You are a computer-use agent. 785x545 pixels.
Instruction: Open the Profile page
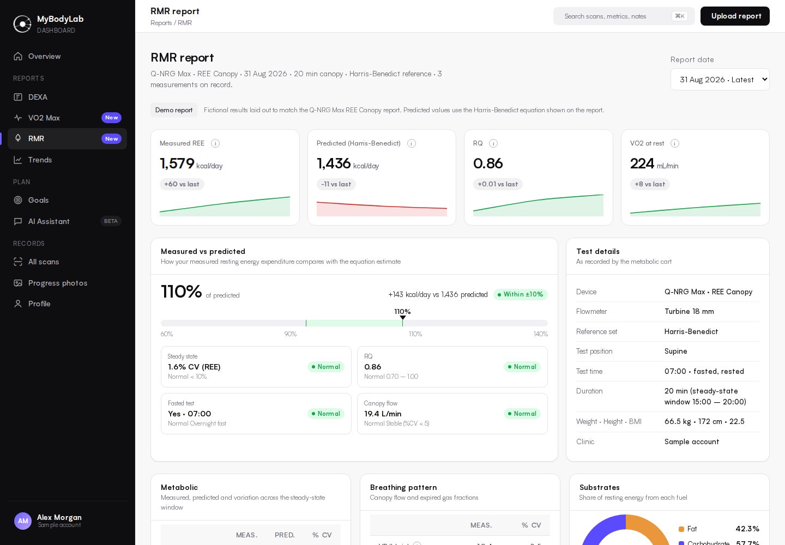tap(67, 304)
